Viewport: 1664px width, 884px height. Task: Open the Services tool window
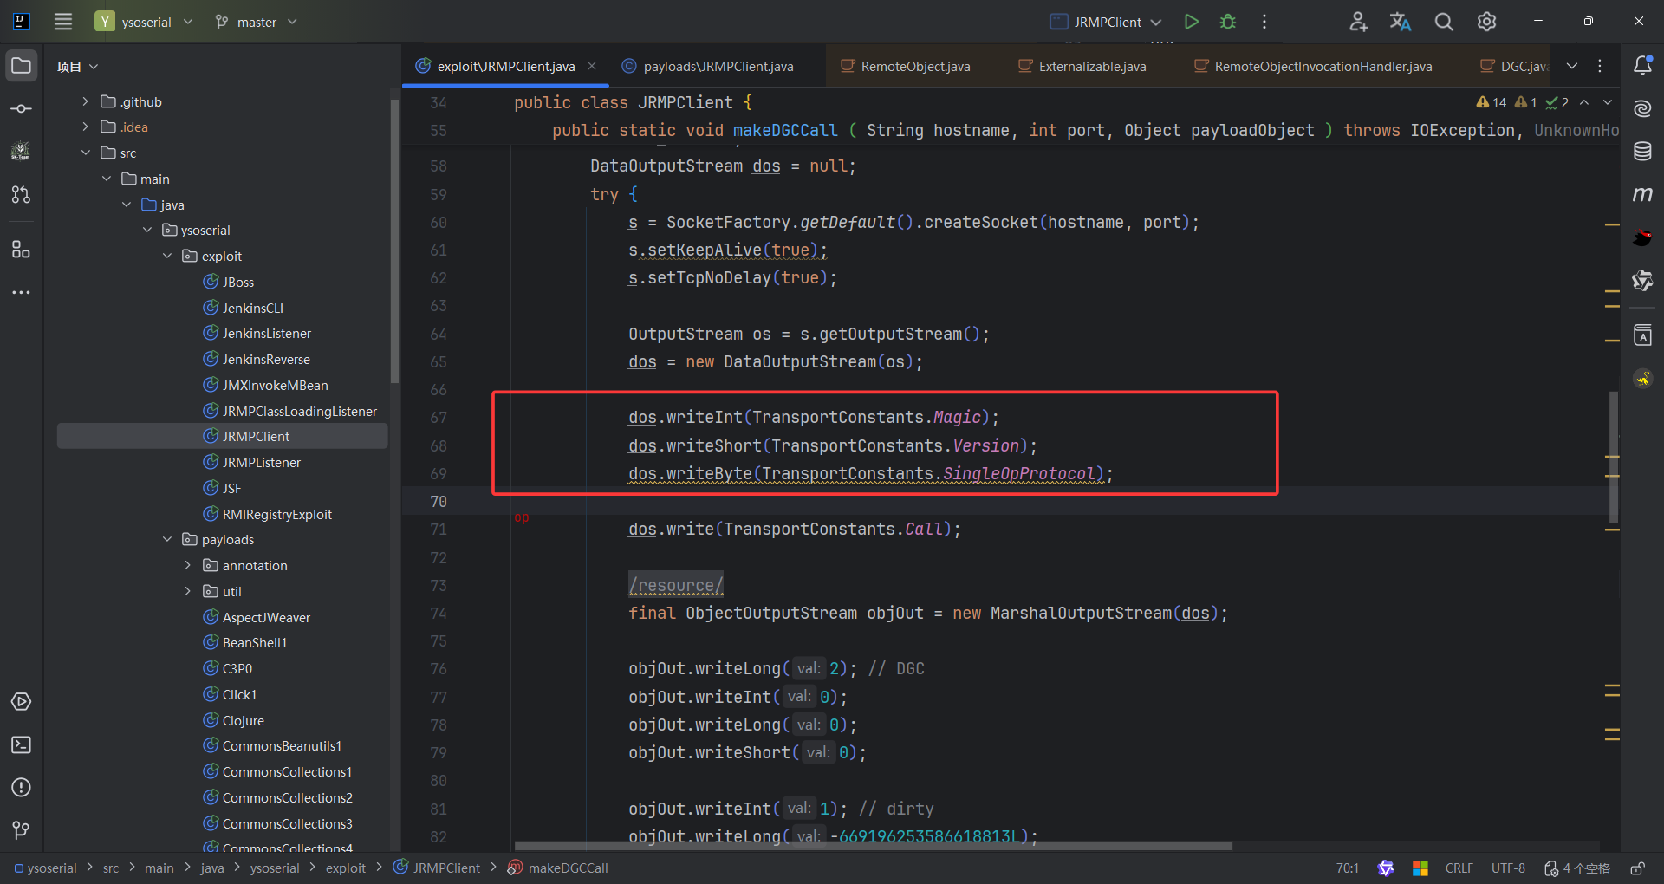tap(22, 701)
